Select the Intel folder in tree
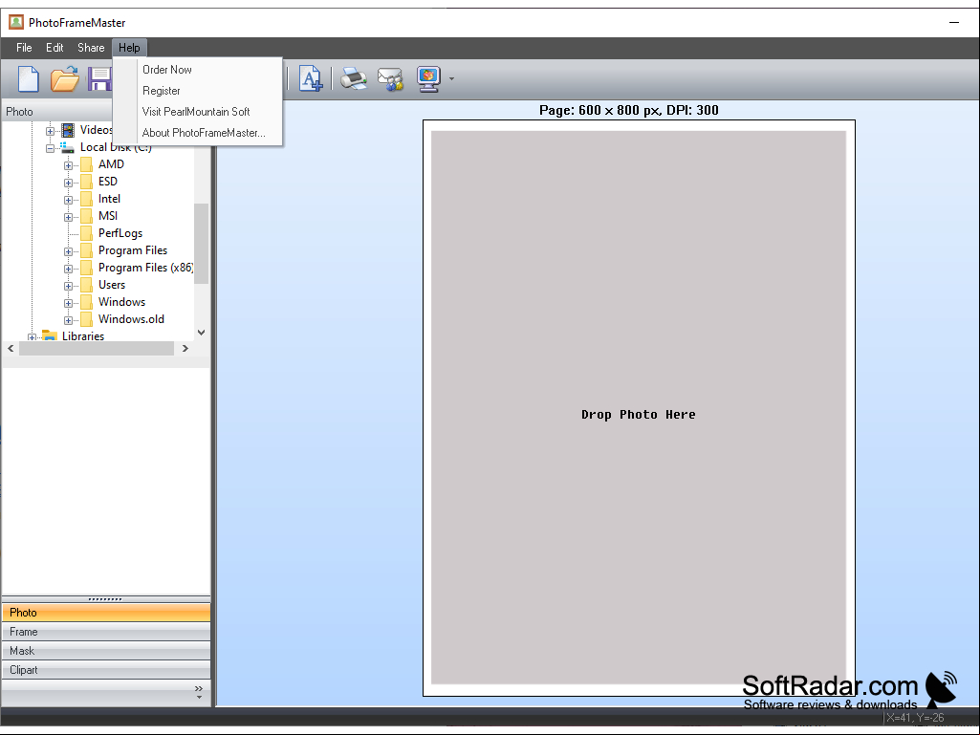The image size is (980, 735). coord(109,199)
